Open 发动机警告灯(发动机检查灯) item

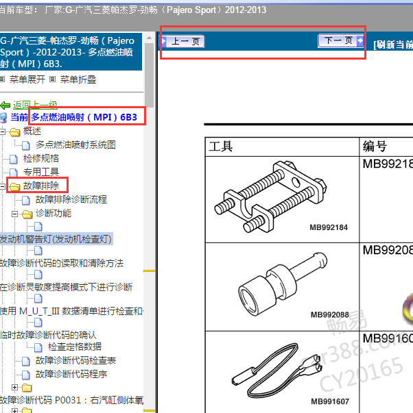(x=56, y=239)
